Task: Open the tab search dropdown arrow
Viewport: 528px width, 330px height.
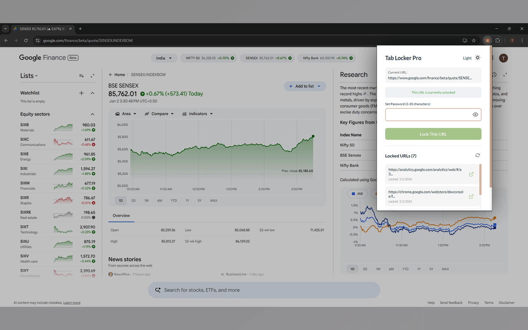Action: [x=5, y=29]
